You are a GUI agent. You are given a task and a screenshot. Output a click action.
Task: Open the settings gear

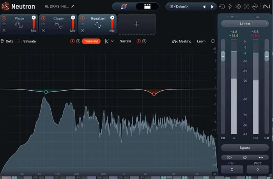click(238, 7)
